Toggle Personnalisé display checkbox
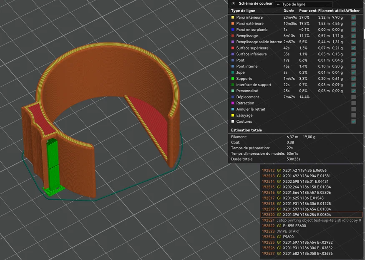365x260 pixels. (353, 91)
